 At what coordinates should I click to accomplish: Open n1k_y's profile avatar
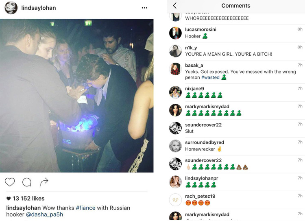point(175,51)
